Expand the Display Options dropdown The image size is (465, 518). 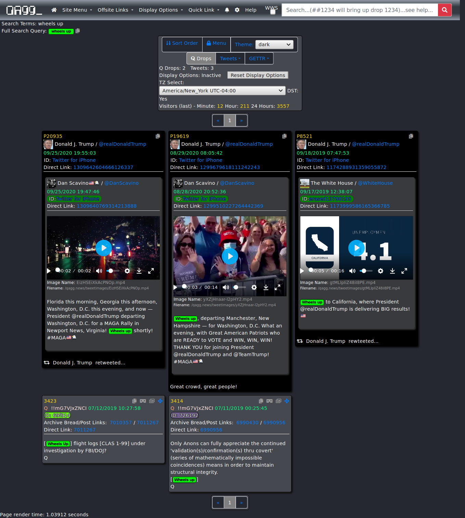pyautogui.click(x=161, y=10)
